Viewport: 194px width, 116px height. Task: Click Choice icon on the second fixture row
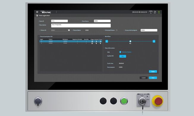[100, 43]
